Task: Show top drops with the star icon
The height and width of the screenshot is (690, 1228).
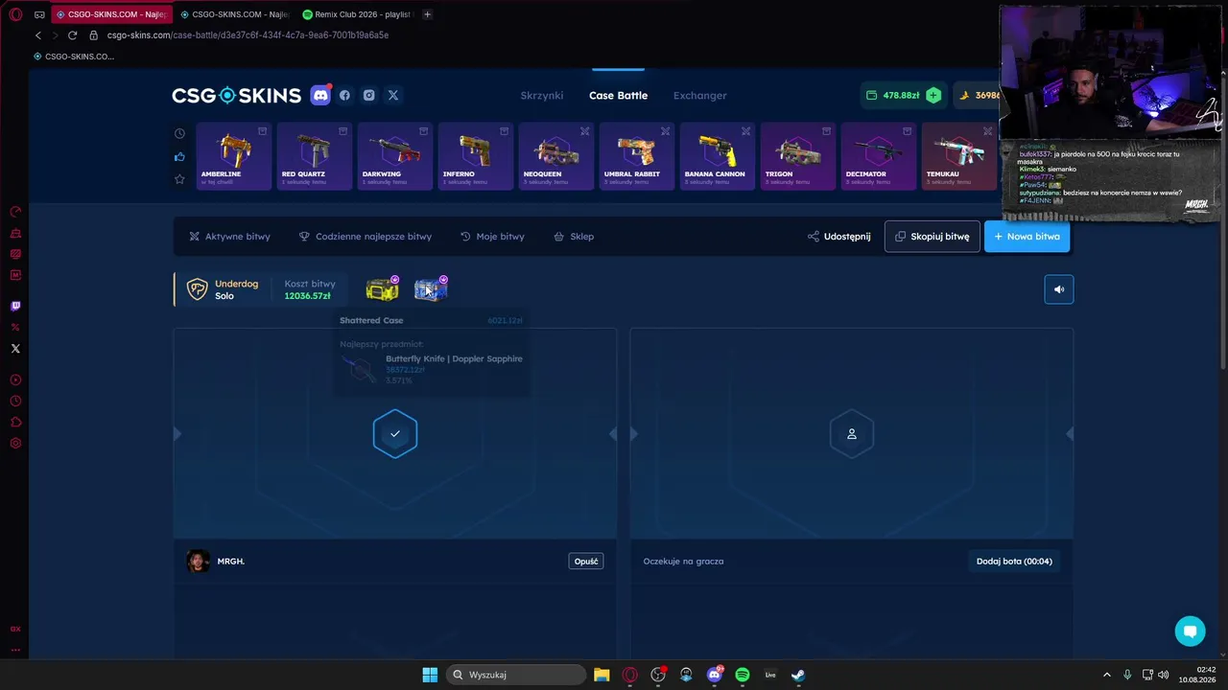Action: click(179, 179)
